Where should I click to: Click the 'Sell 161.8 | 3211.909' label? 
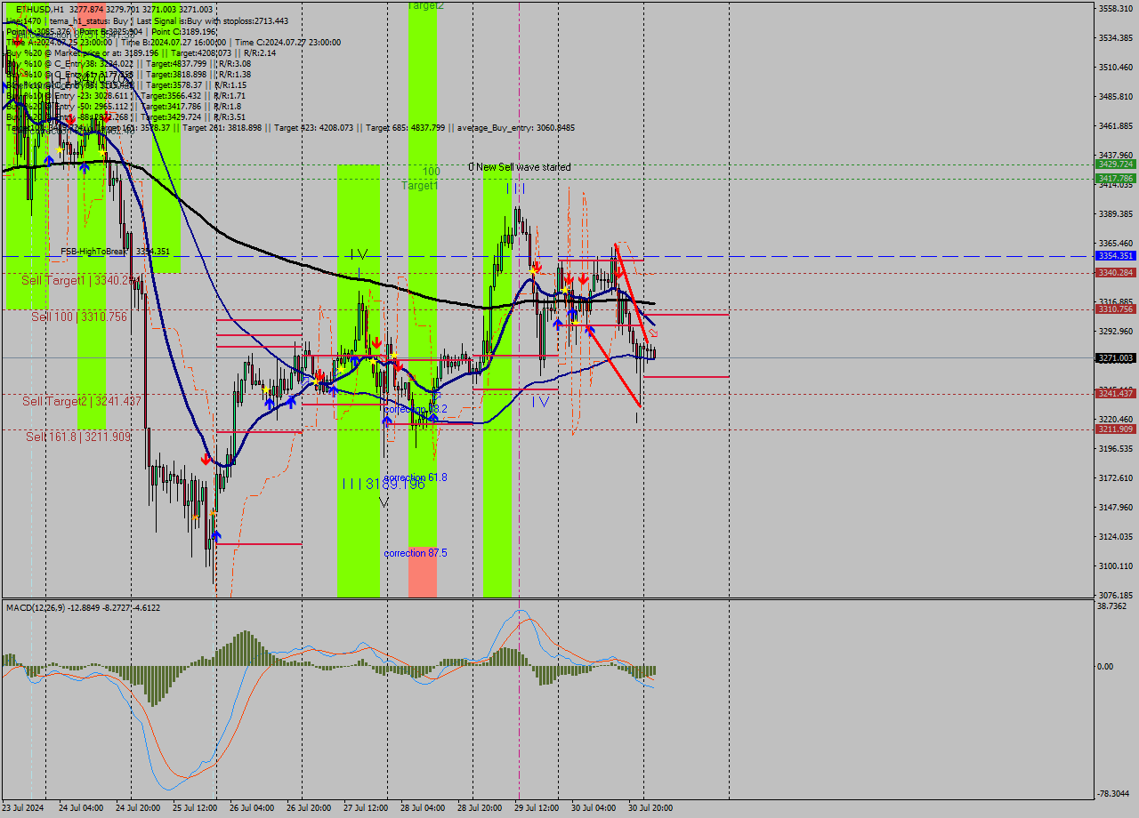pos(78,437)
